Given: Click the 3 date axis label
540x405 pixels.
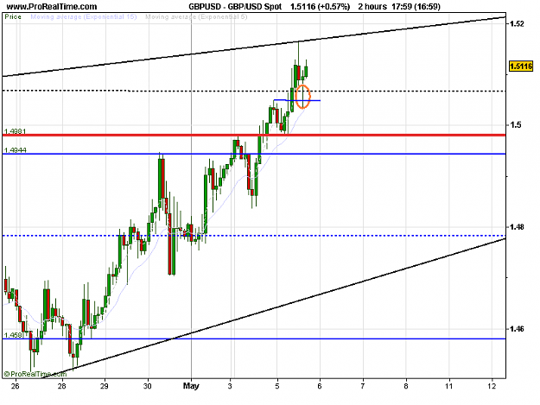Looking at the screenshot, I should pyautogui.click(x=230, y=386).
